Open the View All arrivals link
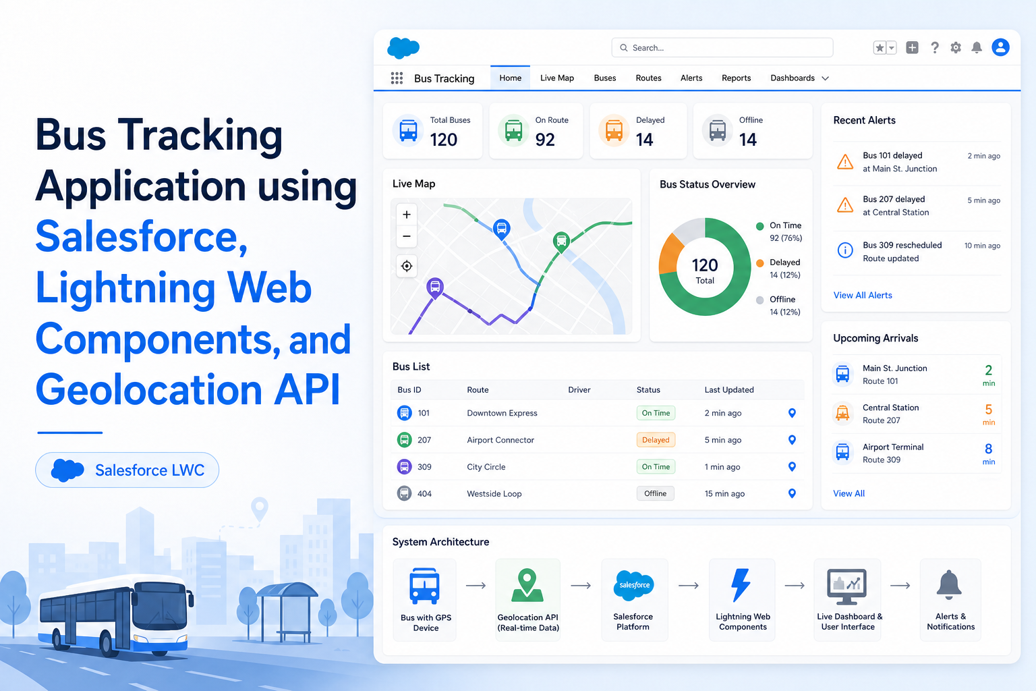Screen dimensions: 1036x691 tap(848, 494)
